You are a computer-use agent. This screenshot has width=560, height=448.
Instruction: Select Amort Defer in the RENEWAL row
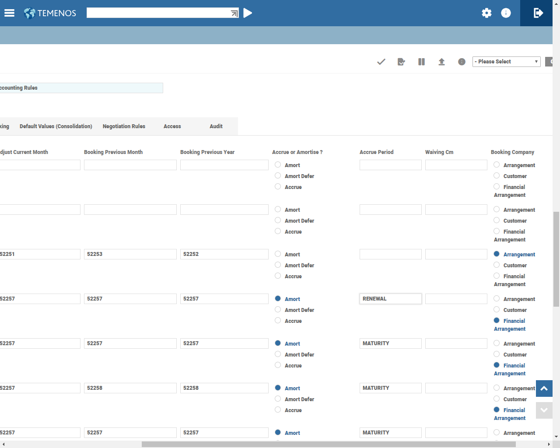[x=278, y=310]
